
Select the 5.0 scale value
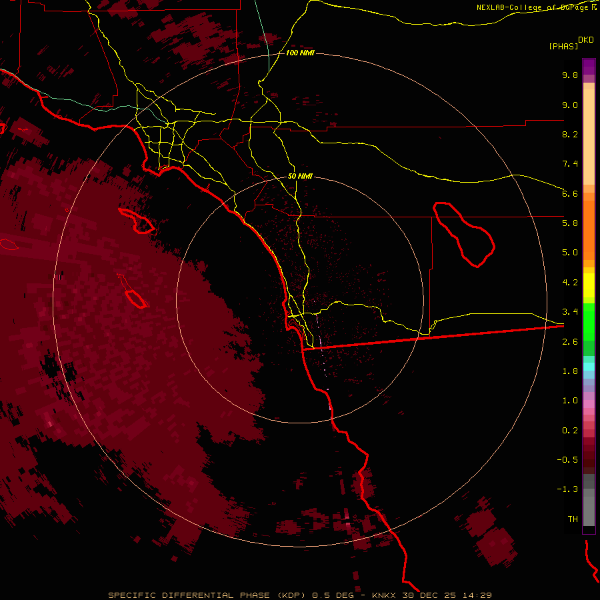(x=570, y=253)
